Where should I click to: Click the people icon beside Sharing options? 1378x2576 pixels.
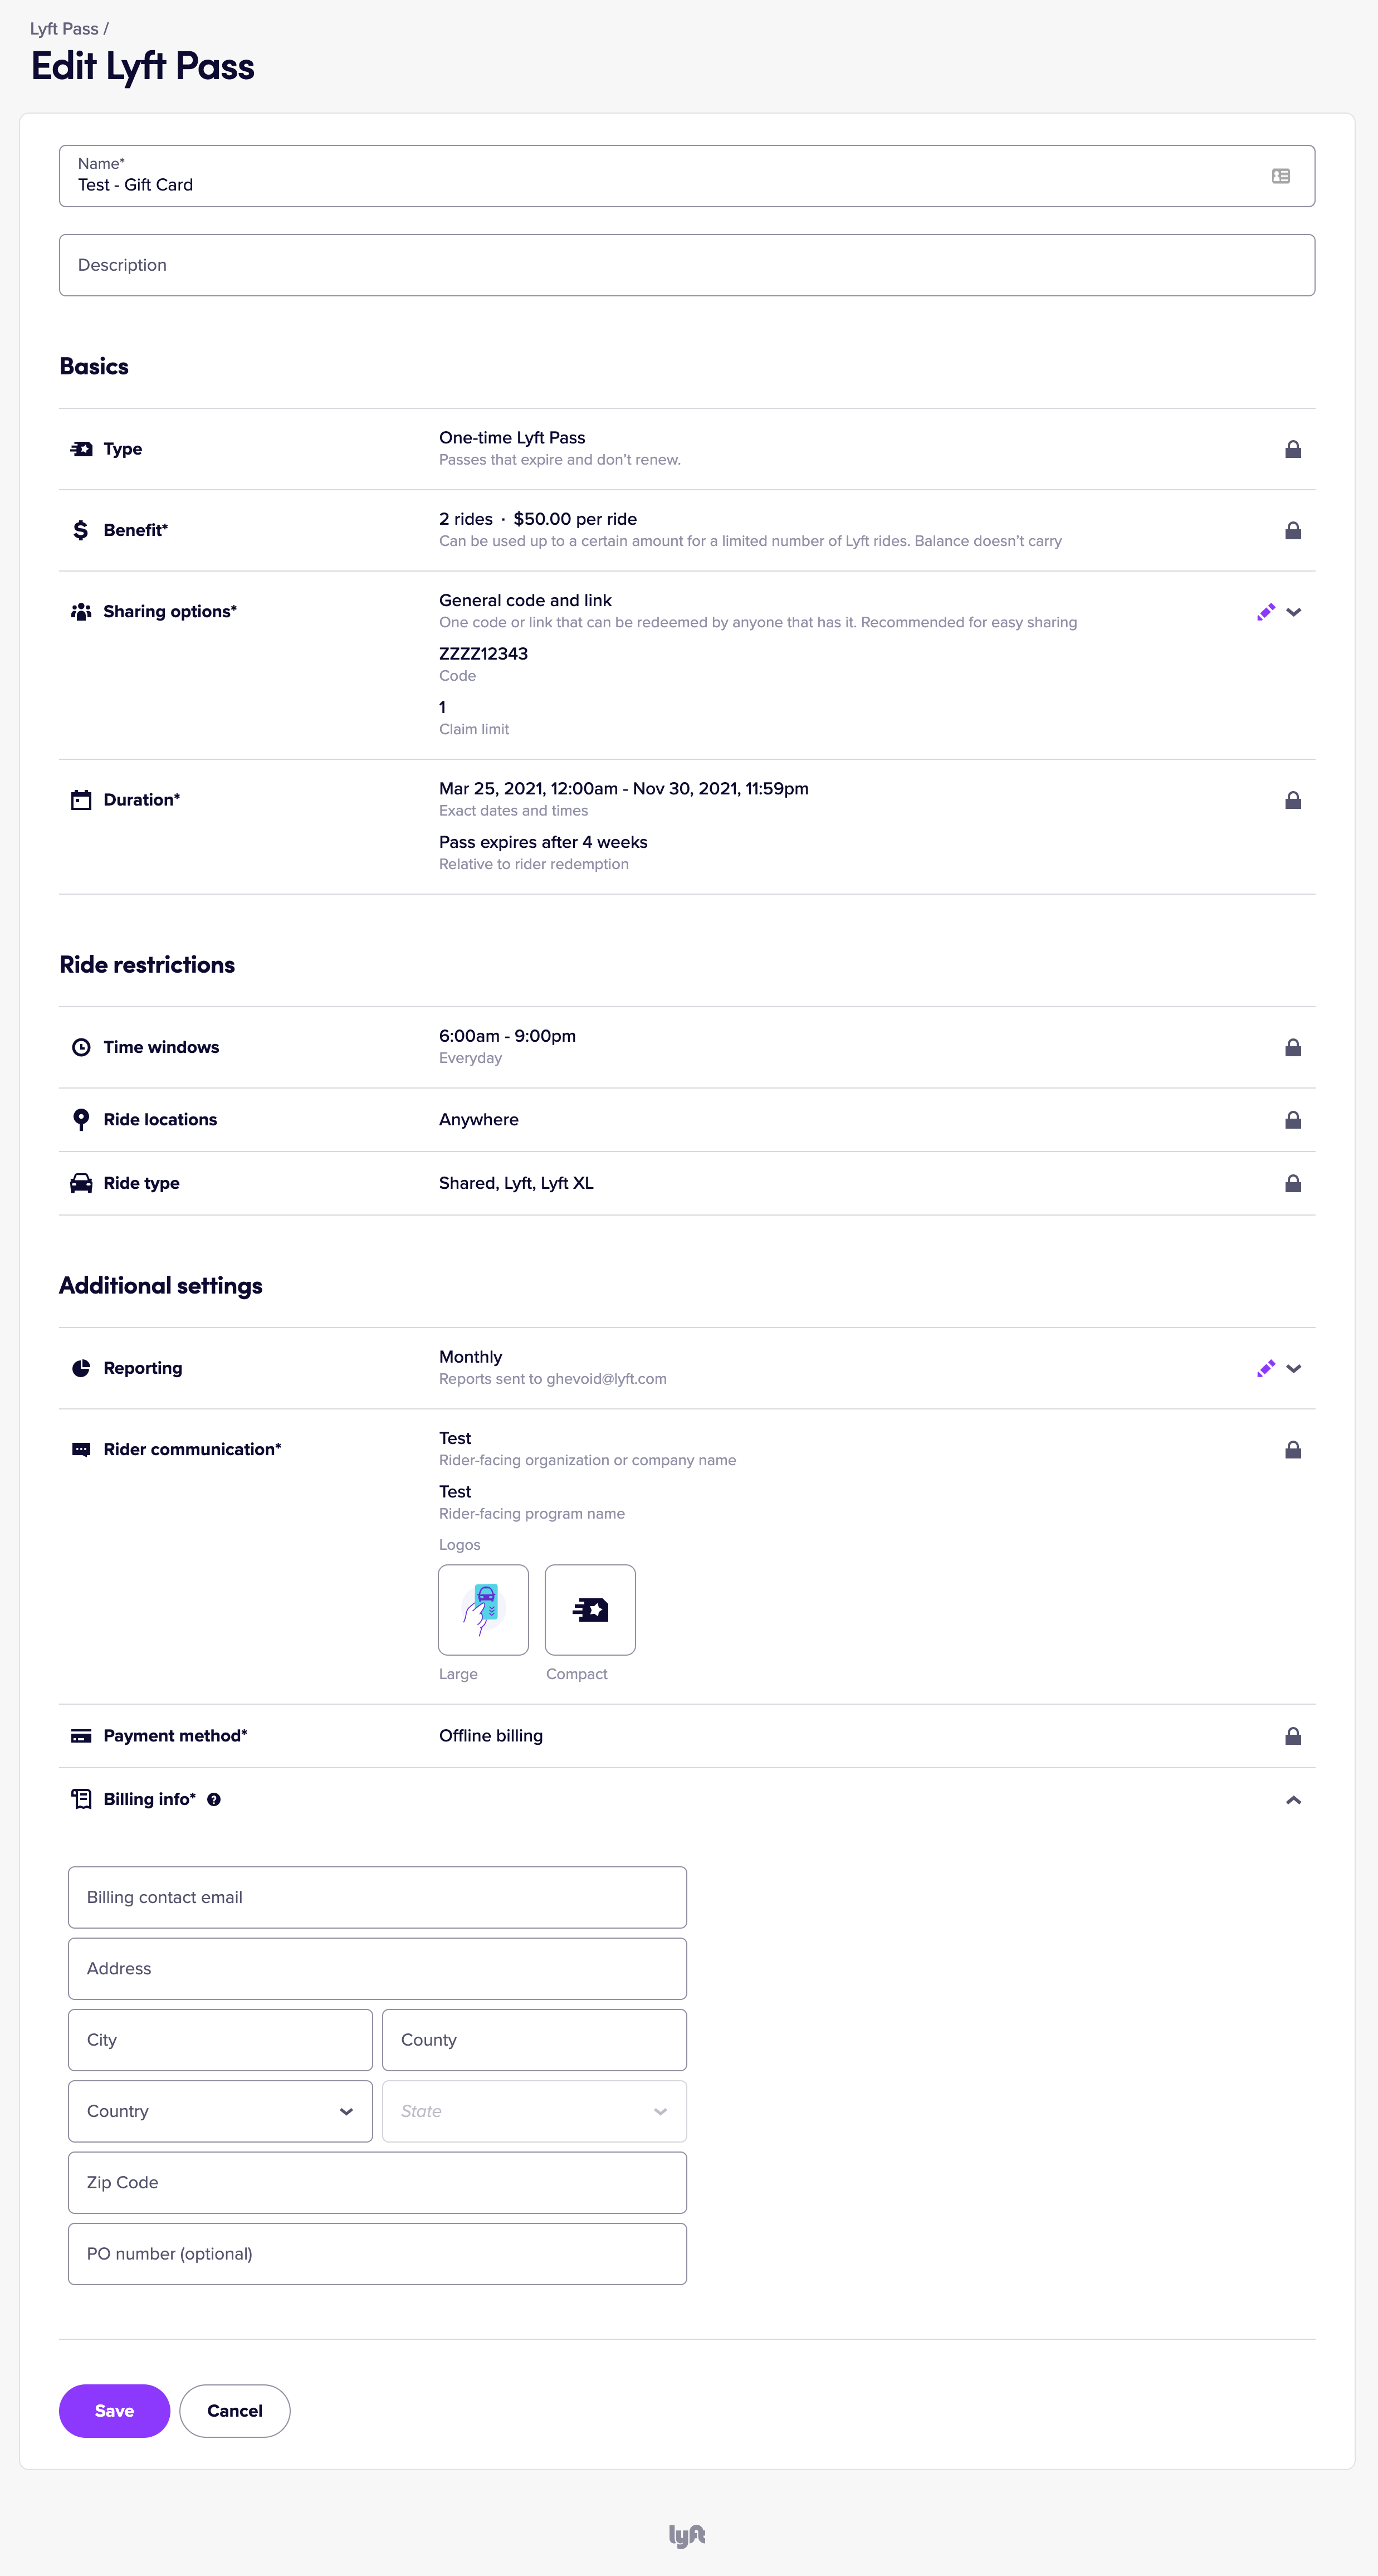point(81,612)
